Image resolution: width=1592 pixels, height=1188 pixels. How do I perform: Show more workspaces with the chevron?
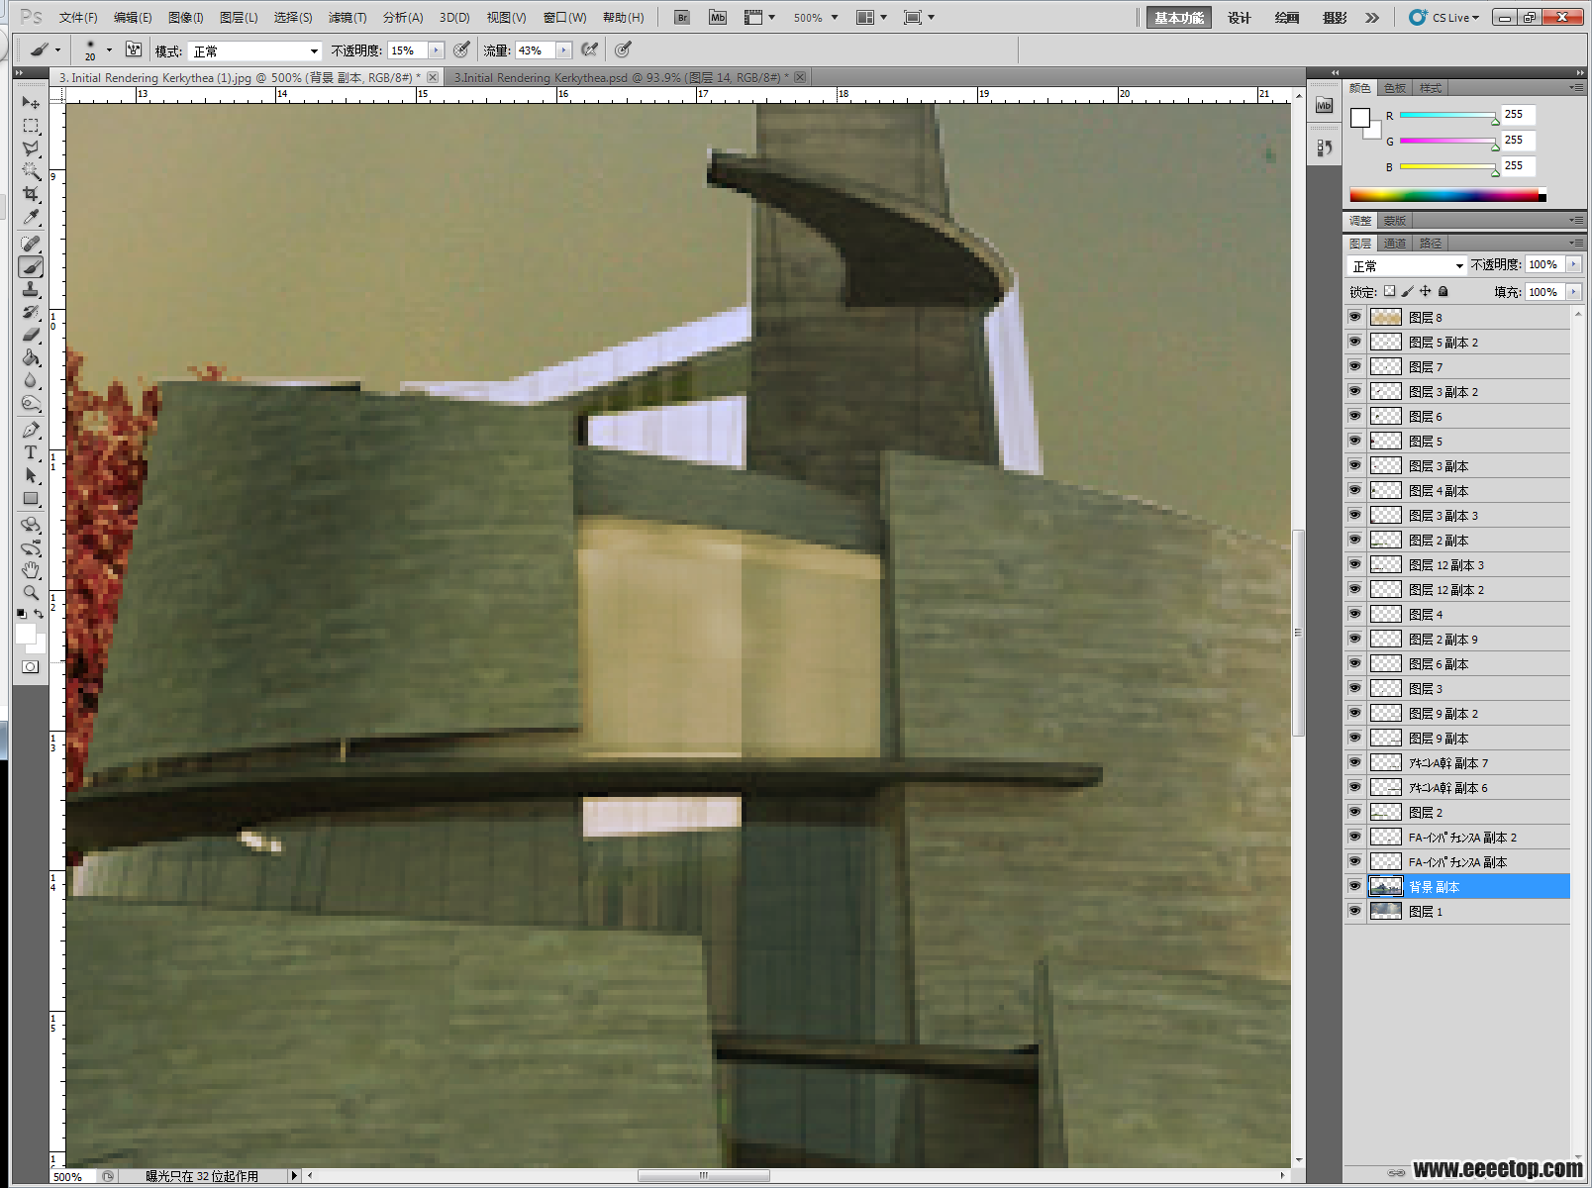pyautogui.click(x=1372, y=18)
